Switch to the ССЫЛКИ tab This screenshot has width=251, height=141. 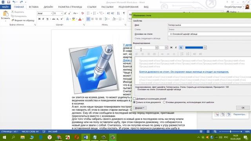[x=92, y=7]
